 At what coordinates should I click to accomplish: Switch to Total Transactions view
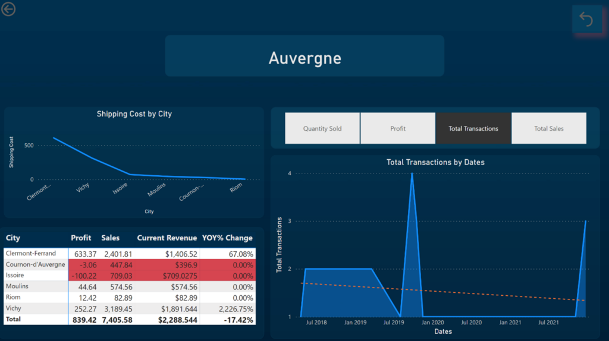point(473,128)
